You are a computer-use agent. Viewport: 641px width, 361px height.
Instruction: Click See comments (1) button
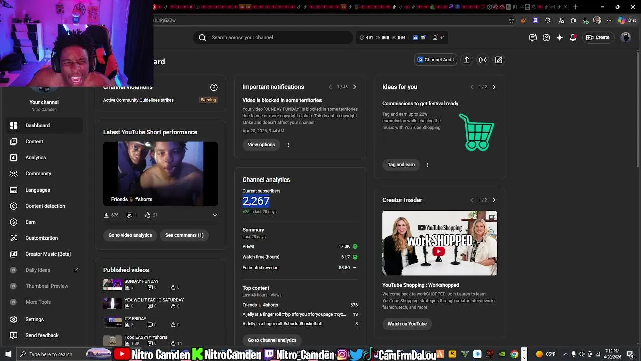tap(184, 235)
